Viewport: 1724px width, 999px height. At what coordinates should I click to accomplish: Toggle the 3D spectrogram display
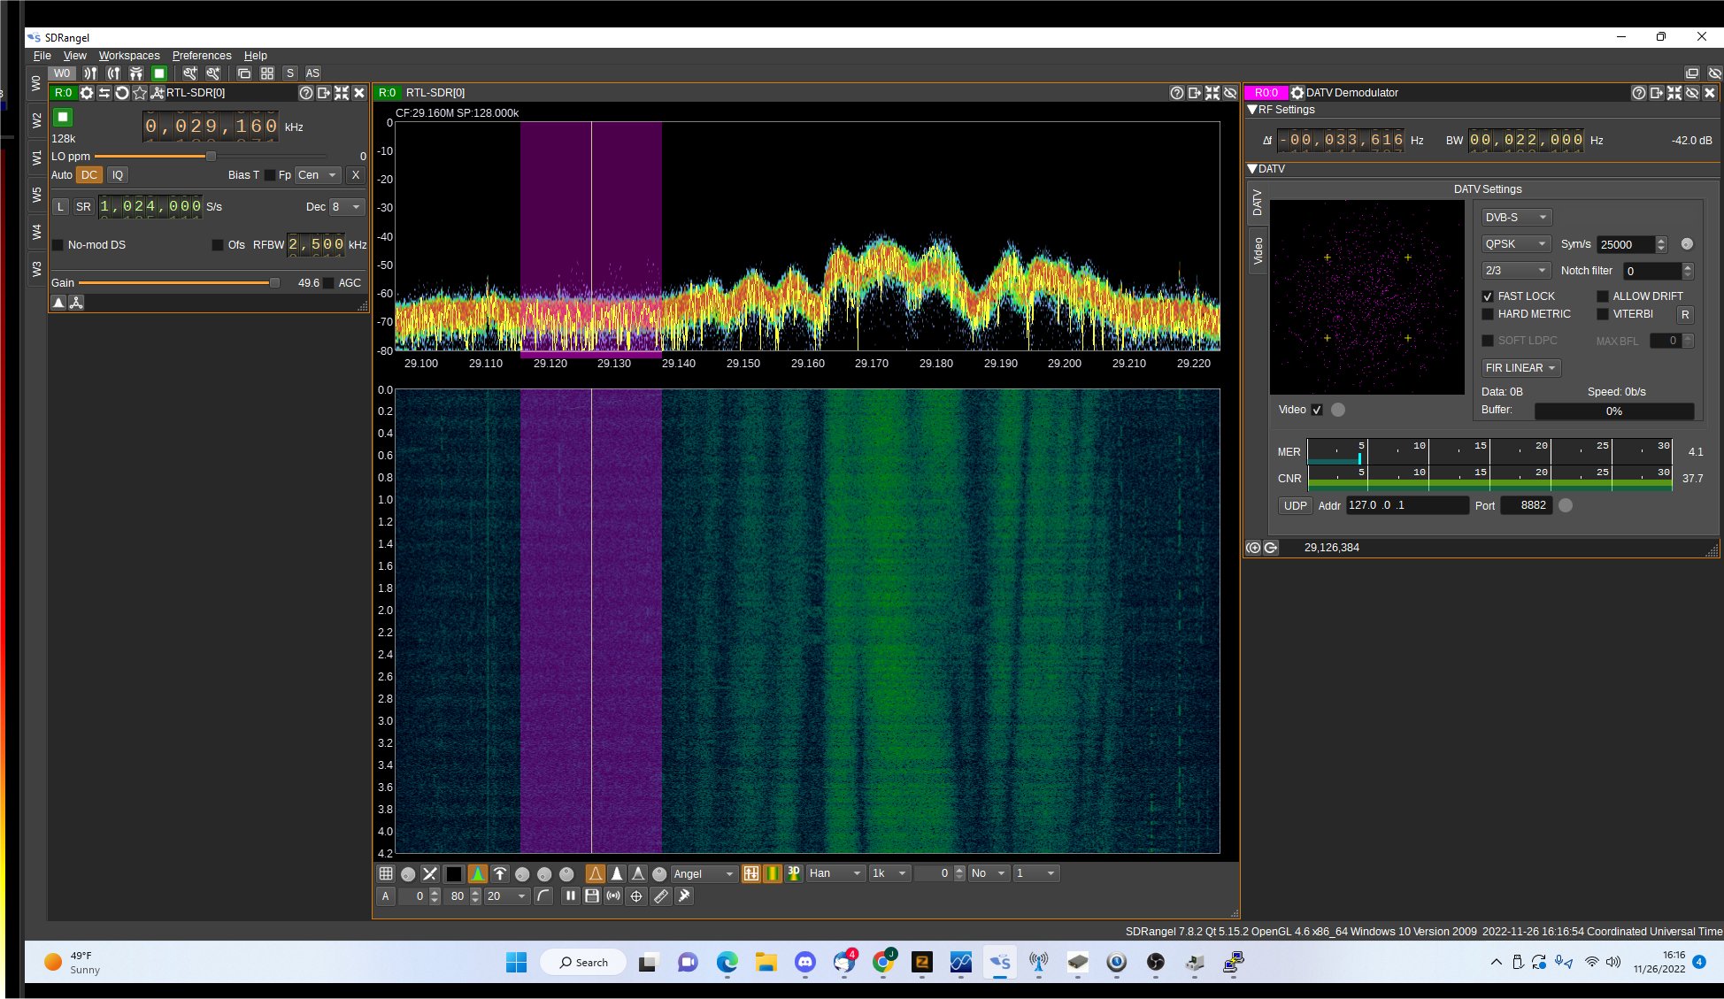tap(794, 873)
